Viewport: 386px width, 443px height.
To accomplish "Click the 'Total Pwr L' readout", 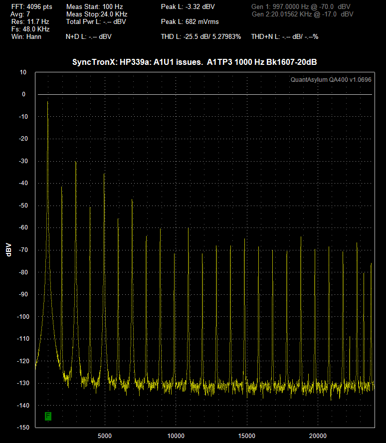I will 96,22.
